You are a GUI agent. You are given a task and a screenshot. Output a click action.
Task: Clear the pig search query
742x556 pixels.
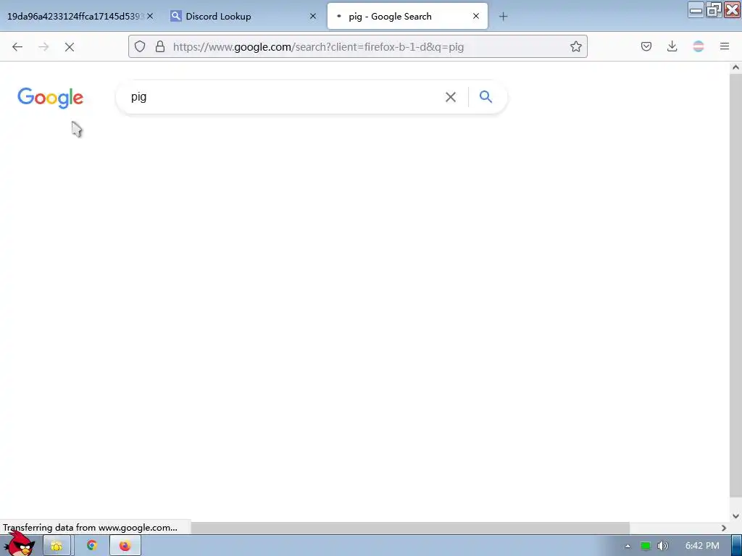[x=451, y=97]
